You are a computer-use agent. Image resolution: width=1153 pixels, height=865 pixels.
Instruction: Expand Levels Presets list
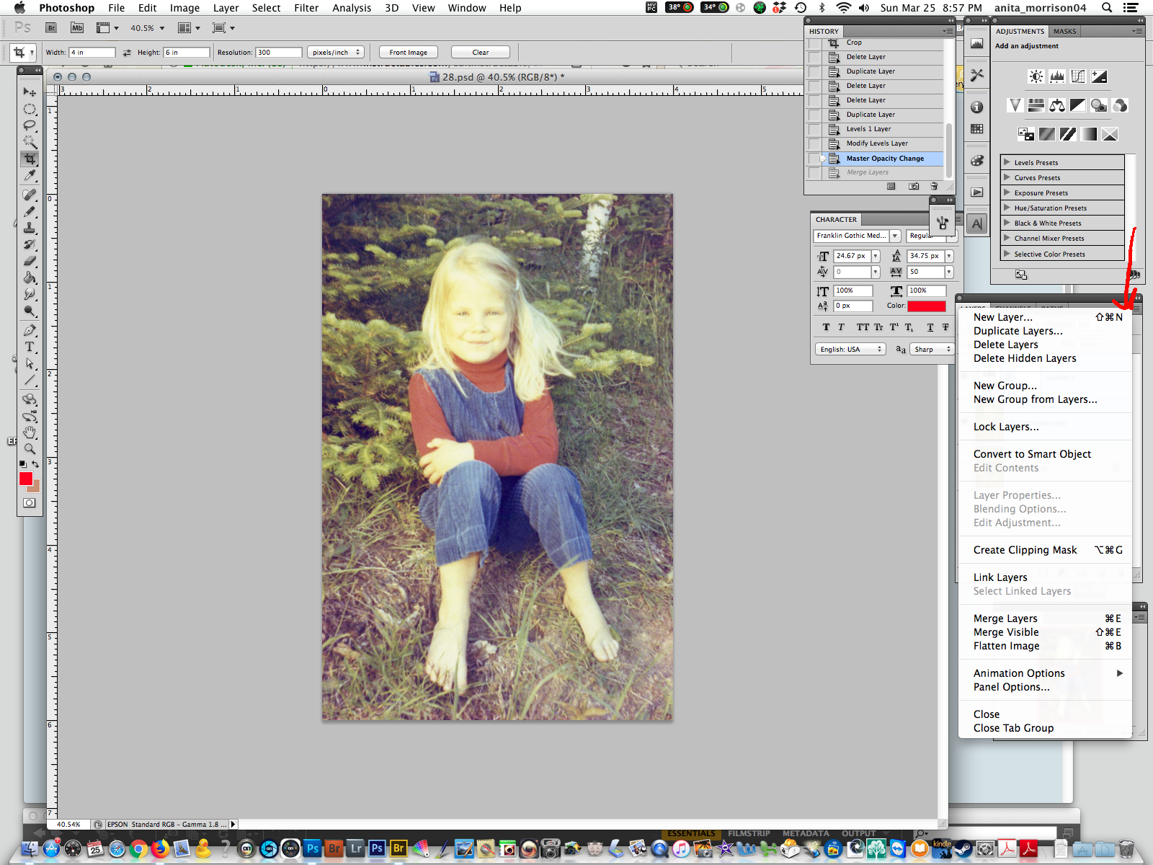pyautogui.click(x=1007, y=162)
